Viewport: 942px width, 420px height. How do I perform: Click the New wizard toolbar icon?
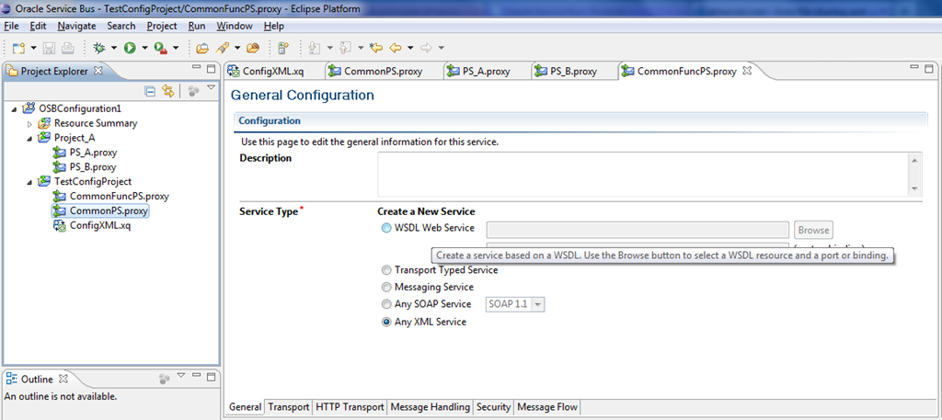(19, 48)
